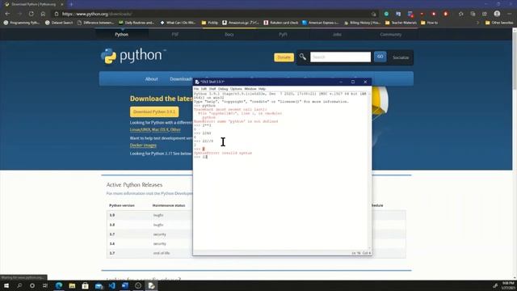
Task: Select the PSF tab in site top bar
Action: (x=175, y=34)
